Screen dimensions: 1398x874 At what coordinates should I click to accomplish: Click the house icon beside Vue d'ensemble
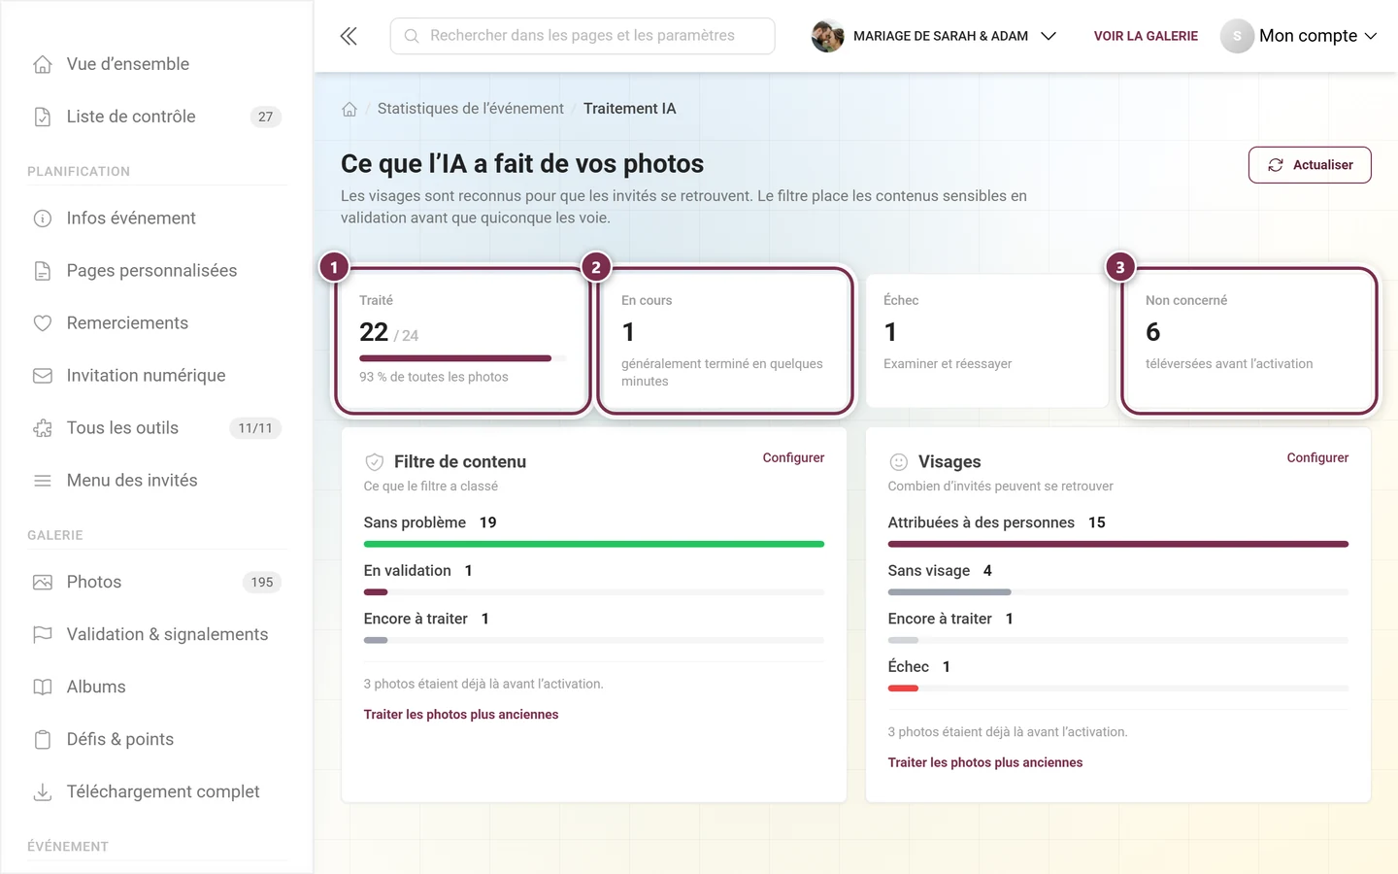click(x=43, y=64)
